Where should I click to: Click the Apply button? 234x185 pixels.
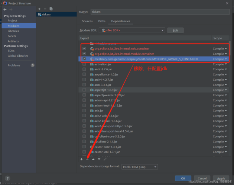[221, 178]
